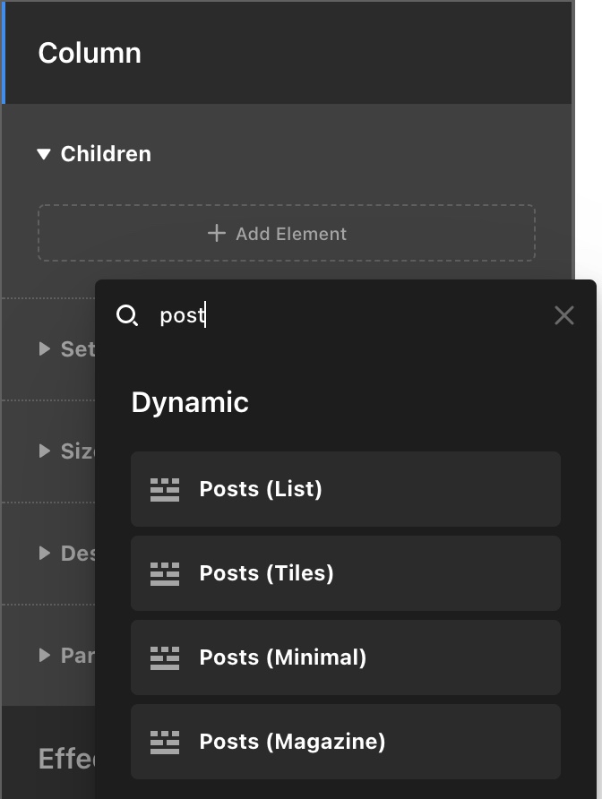Click the grid icon beside Posts (Magazine)
This screenshot has height=799, width=602.
point(165,742)
